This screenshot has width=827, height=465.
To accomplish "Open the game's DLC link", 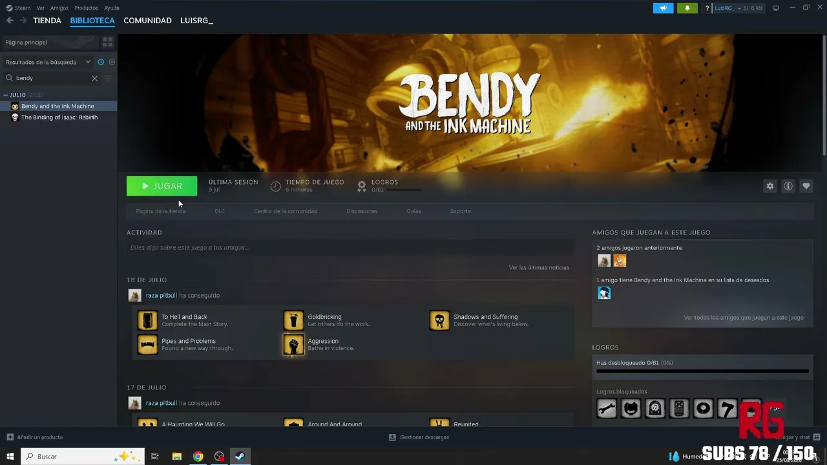I will [x=220, y=211].
